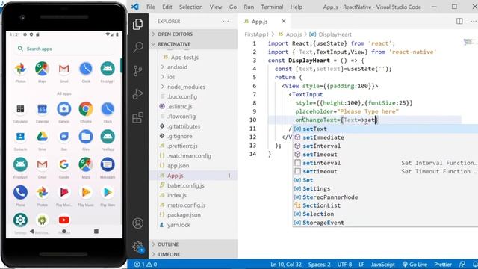This screenshot has width=478, height=269.
Task: Open the Selection menu
Action: click(191, 7)
